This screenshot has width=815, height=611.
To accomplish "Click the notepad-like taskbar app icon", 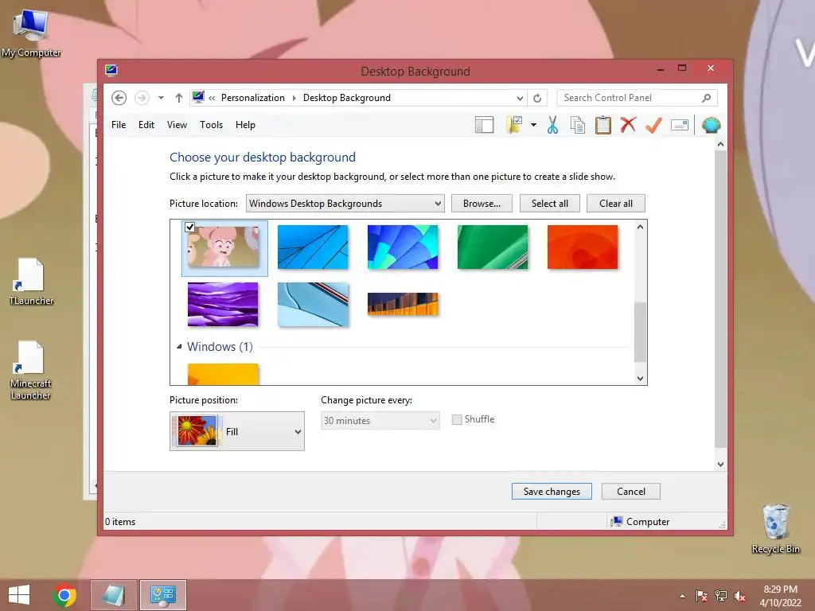I will tap(114, 595).
